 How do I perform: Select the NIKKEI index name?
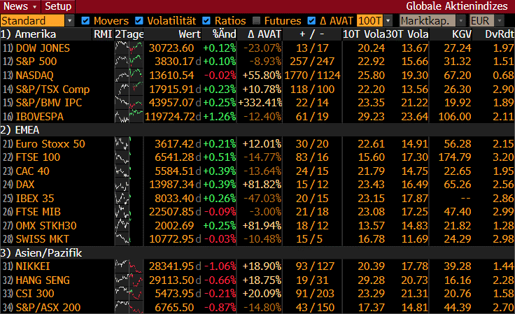coord(33,266)
